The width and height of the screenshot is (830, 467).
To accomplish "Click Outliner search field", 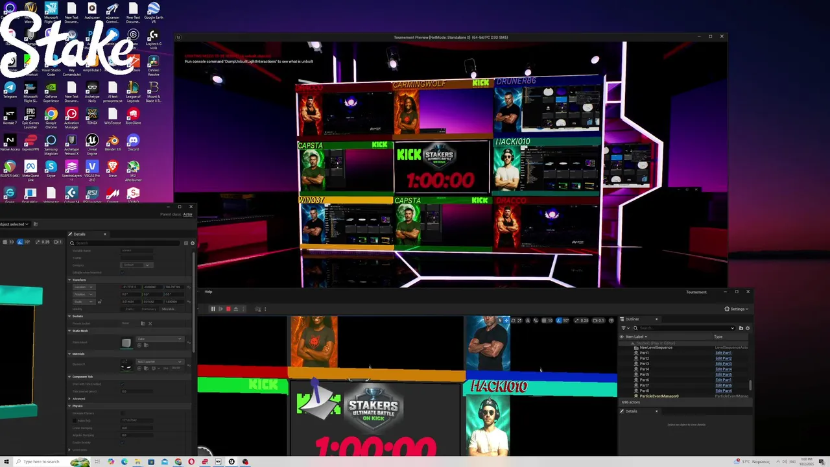I will click(684, 328).
